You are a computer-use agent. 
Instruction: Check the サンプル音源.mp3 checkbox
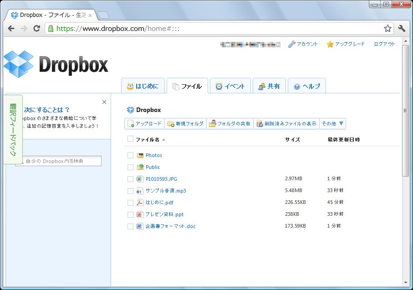(x=130, y=191)
